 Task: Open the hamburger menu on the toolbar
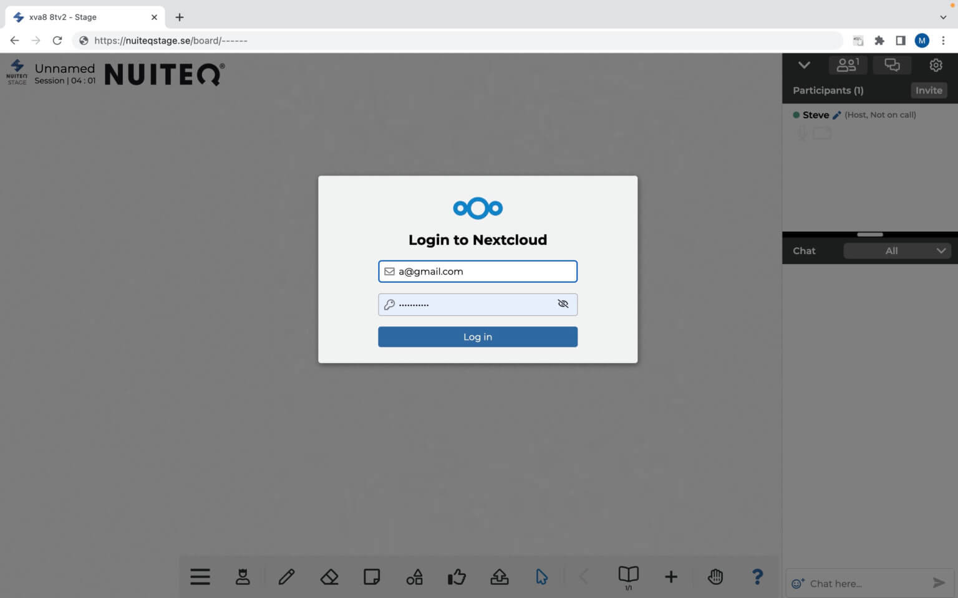(x=200, y=576)
